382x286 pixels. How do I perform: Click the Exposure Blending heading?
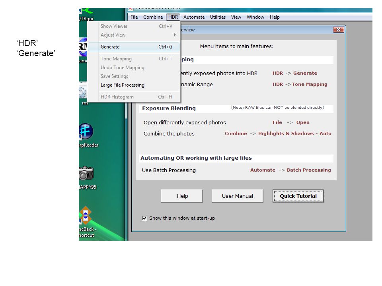[x=169, y=108]
